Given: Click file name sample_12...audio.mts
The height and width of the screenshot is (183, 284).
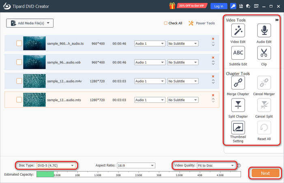Looking at the screenshot, I should click(64, 100).
